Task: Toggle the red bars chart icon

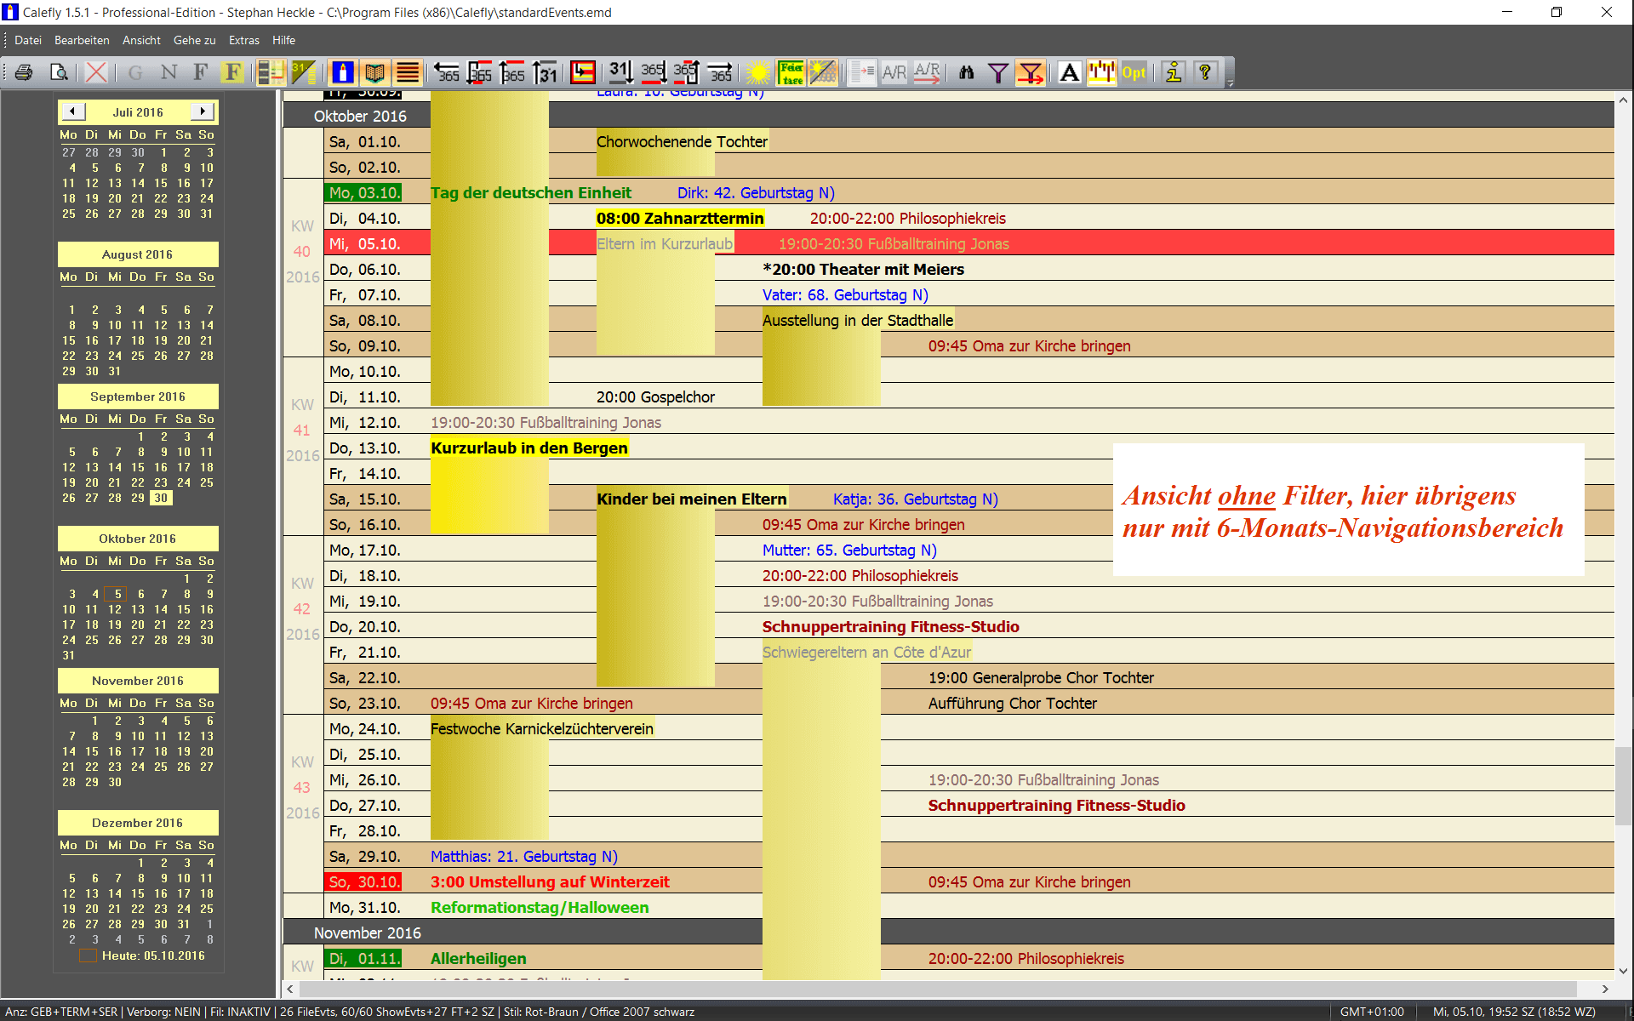Action: click(1101, 72)
